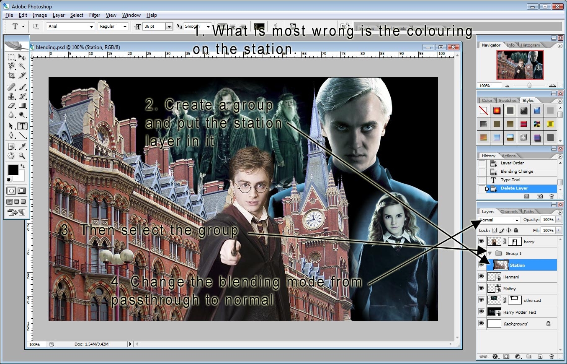The height and width of the screenshot is (364, 567).
Task: Open the Filter menu
Action: [x=95, y=15]
